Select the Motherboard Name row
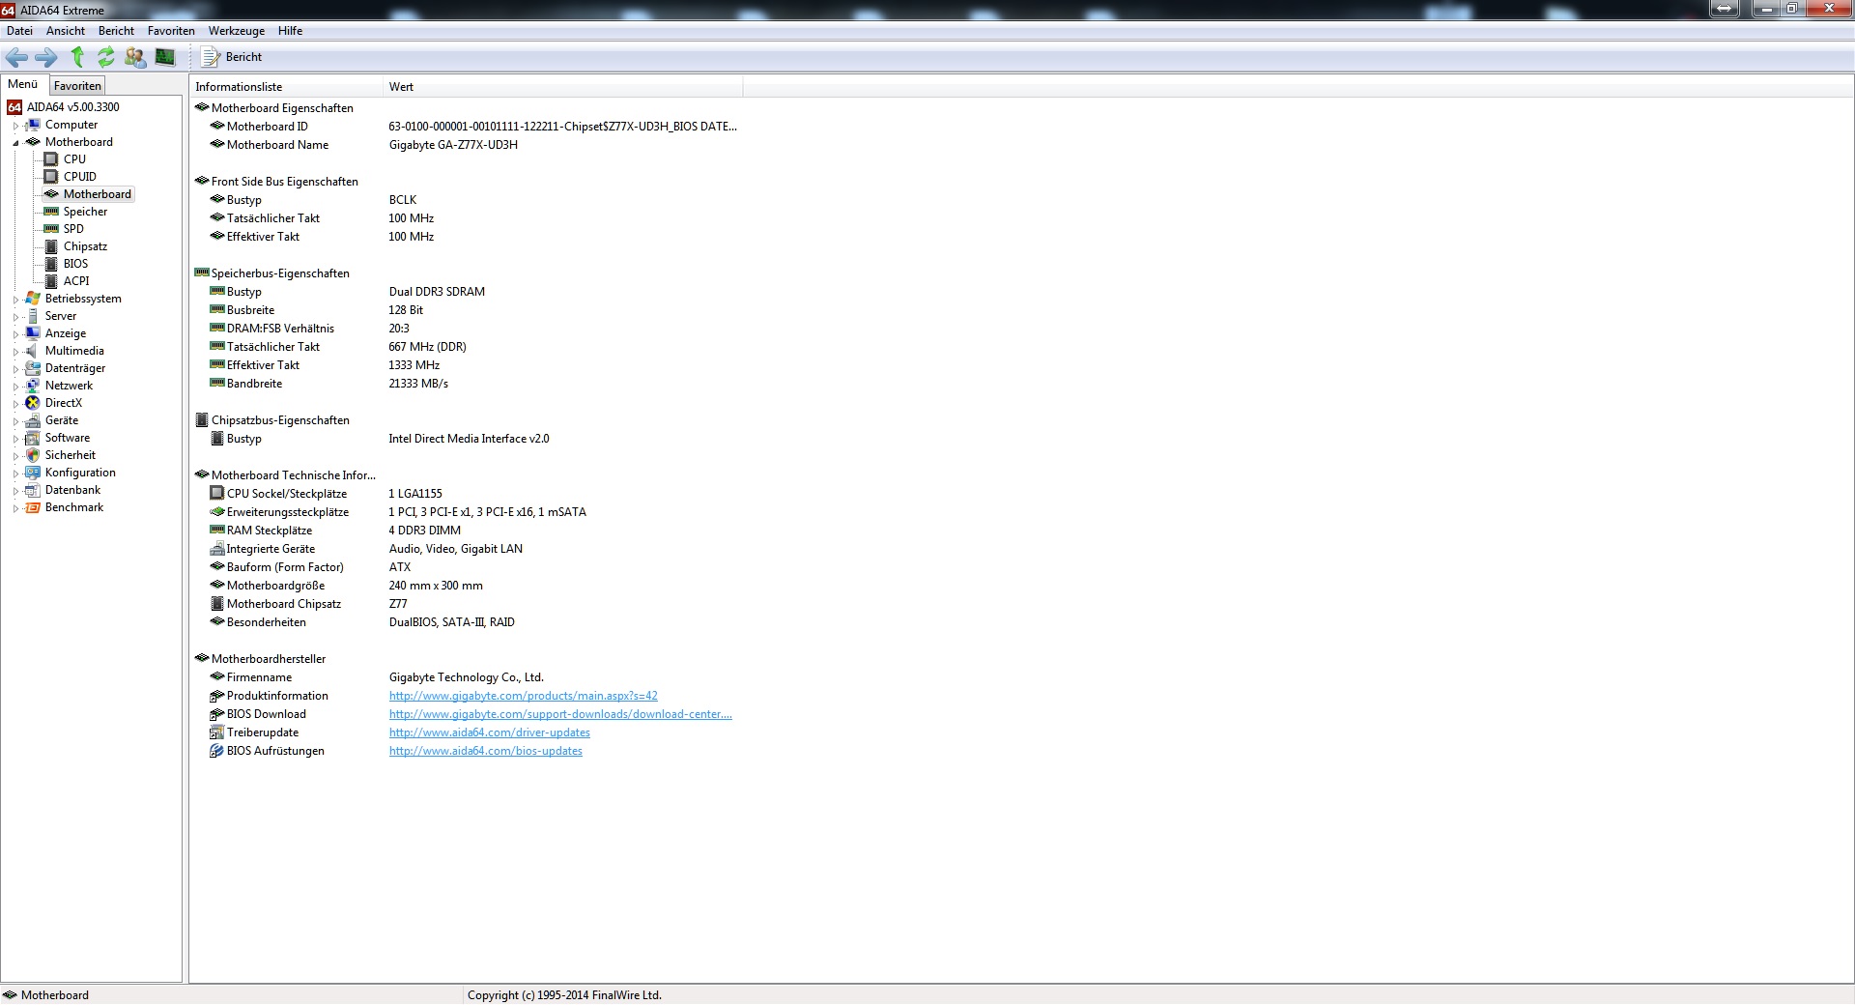This screenshot has height=1005, width=1855. pyautogui.click(x=468, y=145)
